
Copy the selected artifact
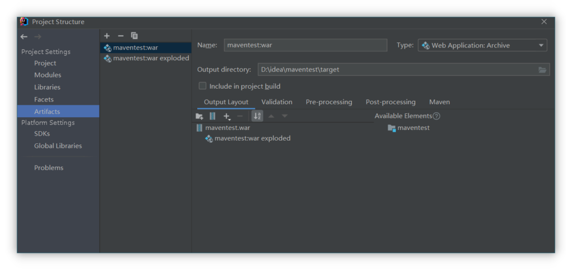(135, 36)
